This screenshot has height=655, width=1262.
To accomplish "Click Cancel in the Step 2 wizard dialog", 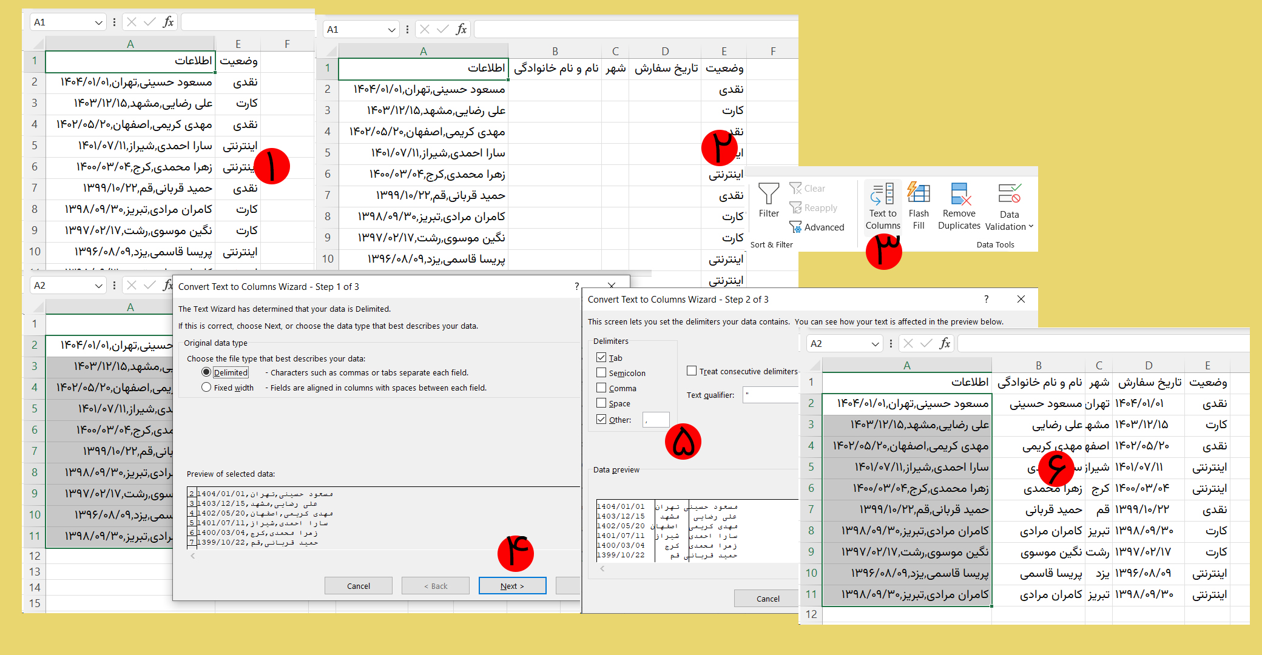I will pos(768,599).
